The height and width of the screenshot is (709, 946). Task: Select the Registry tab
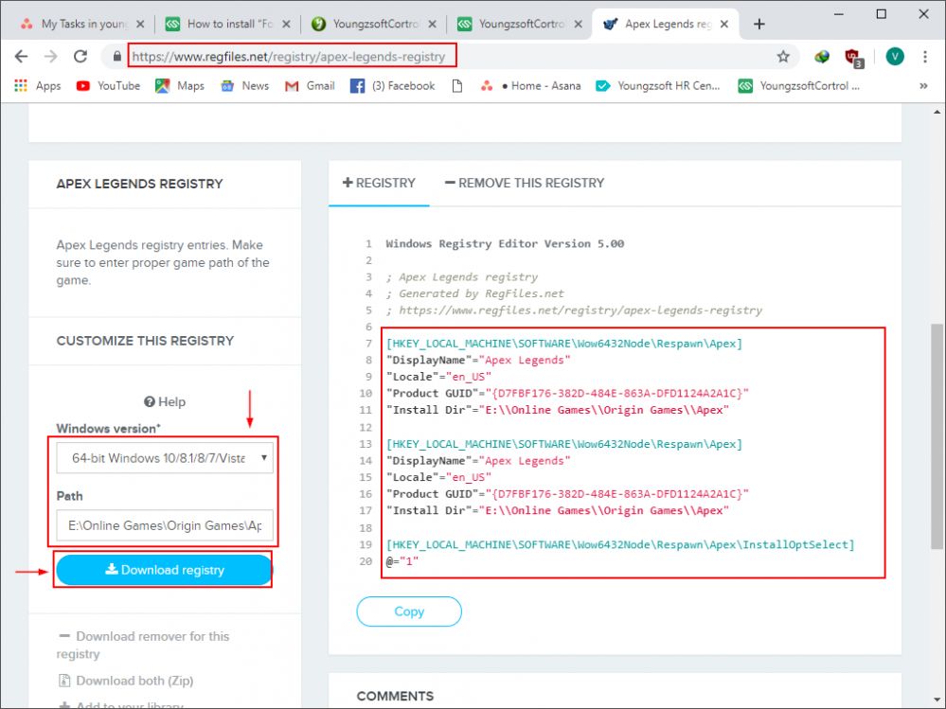pos(379,184)
